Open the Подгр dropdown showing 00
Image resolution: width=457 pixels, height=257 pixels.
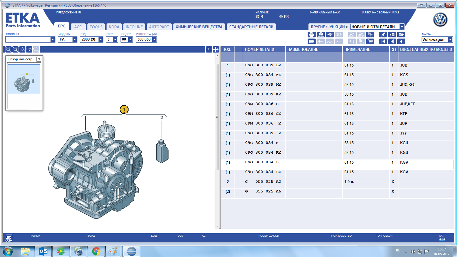[x=130, y=39]
